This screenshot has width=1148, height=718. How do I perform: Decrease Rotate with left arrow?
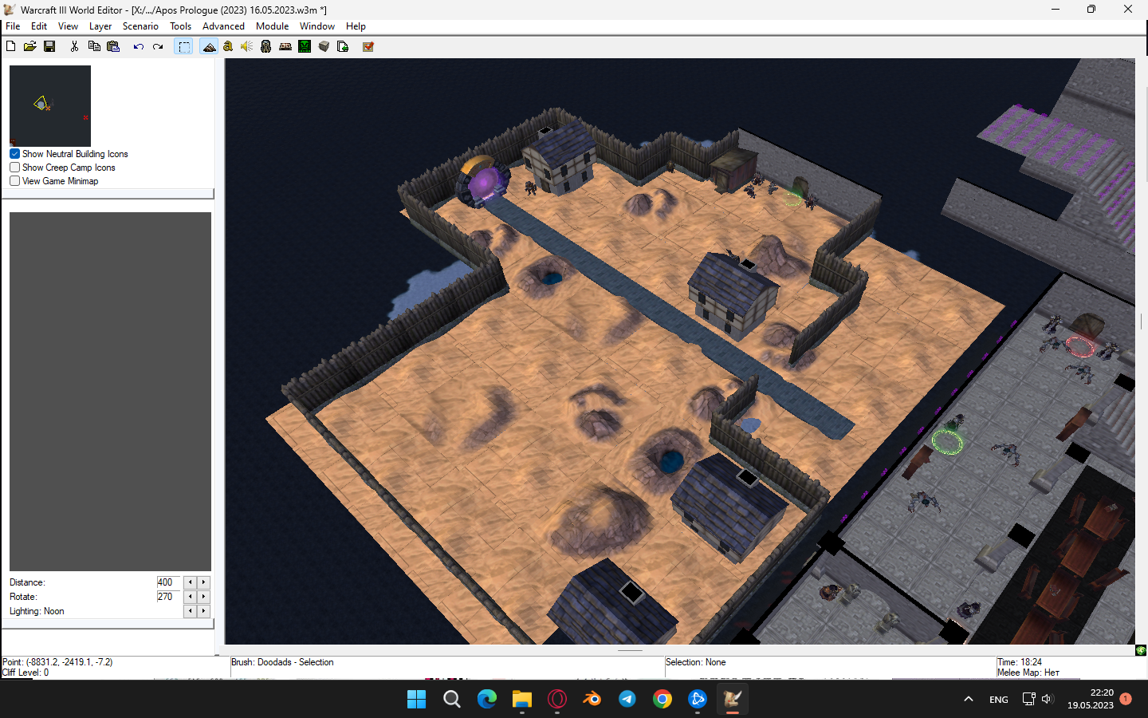[190, 597]
